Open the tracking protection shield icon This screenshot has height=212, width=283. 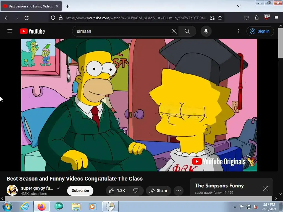(53, 18)
